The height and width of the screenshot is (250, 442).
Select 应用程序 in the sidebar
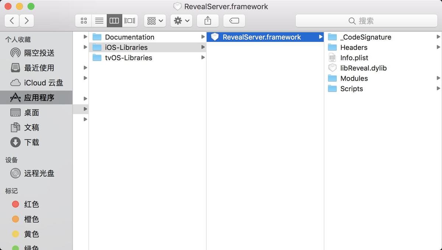[x=36, y=98]
